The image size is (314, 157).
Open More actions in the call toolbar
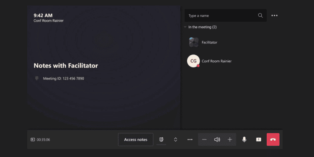click(190, 139)
